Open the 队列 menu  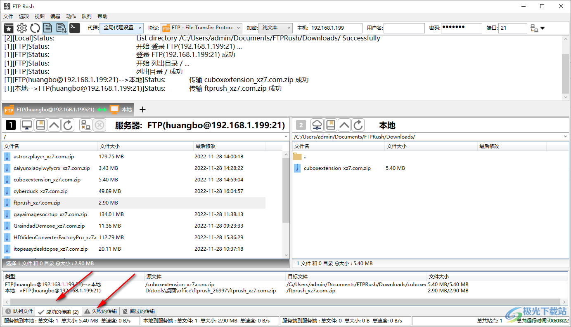87,16
